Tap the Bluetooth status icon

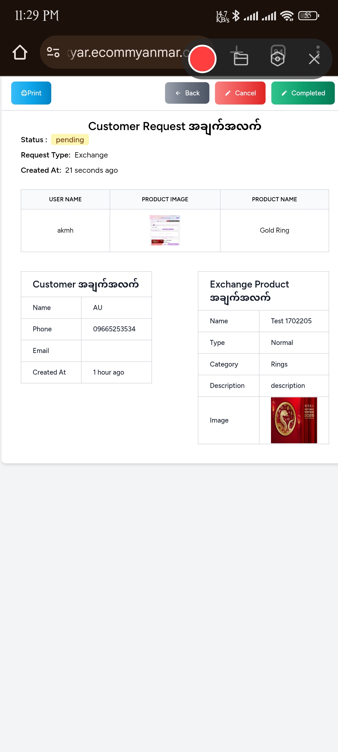236,16
